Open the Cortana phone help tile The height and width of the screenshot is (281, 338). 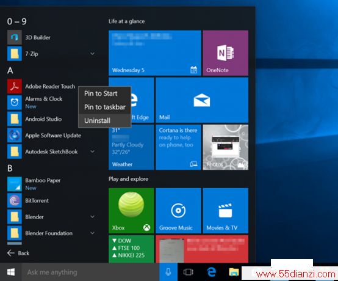(179, 147)
